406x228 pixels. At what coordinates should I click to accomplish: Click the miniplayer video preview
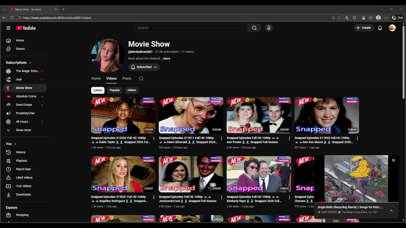pos(356,179)
